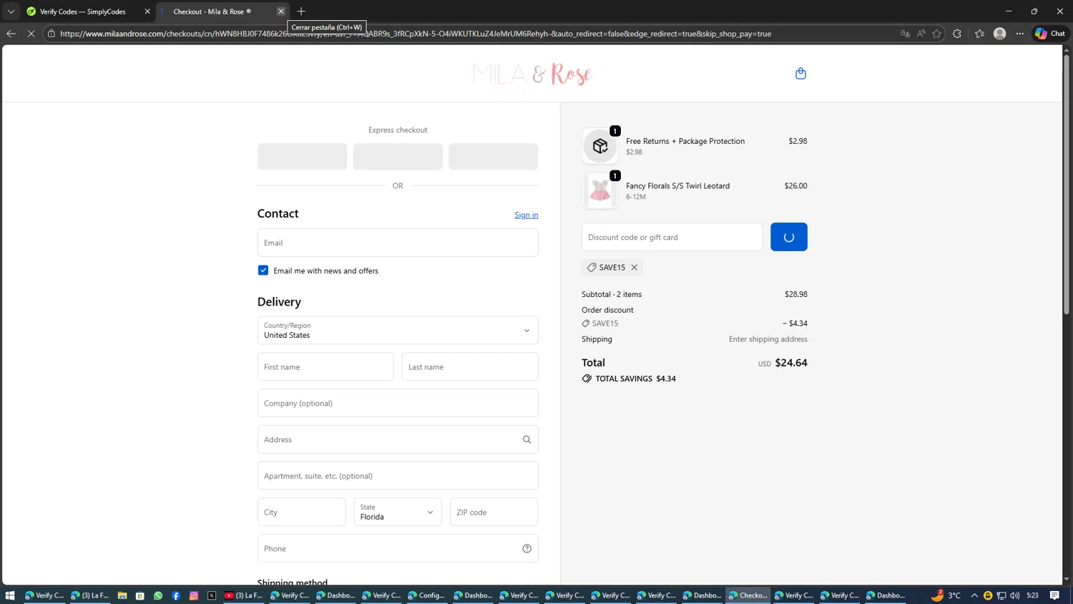Launch WhatsApp from the taskbar
This screenshot has width=1073, height=604.
point(158,595)
